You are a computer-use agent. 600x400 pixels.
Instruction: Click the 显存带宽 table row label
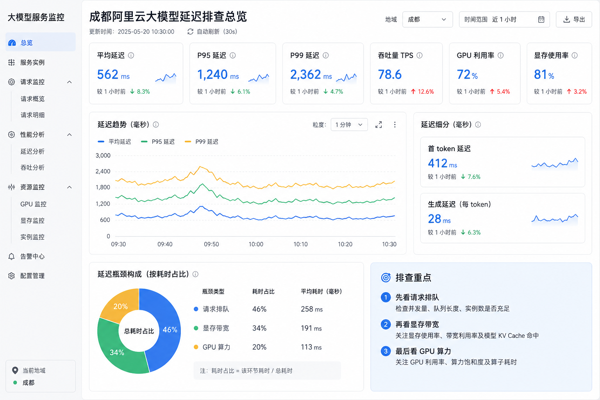(216, 328)
